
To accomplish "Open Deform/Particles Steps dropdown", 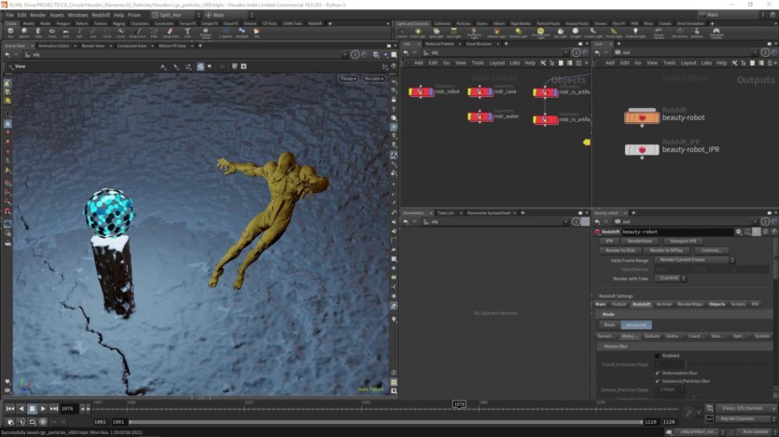I will pyautogui.click(x=670, y=389).
